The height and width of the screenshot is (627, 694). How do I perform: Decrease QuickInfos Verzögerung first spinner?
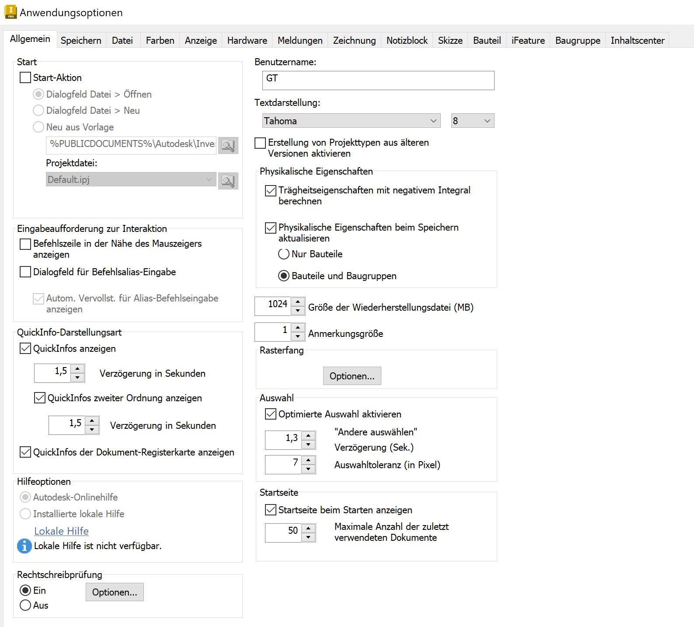tap(77, 378)
